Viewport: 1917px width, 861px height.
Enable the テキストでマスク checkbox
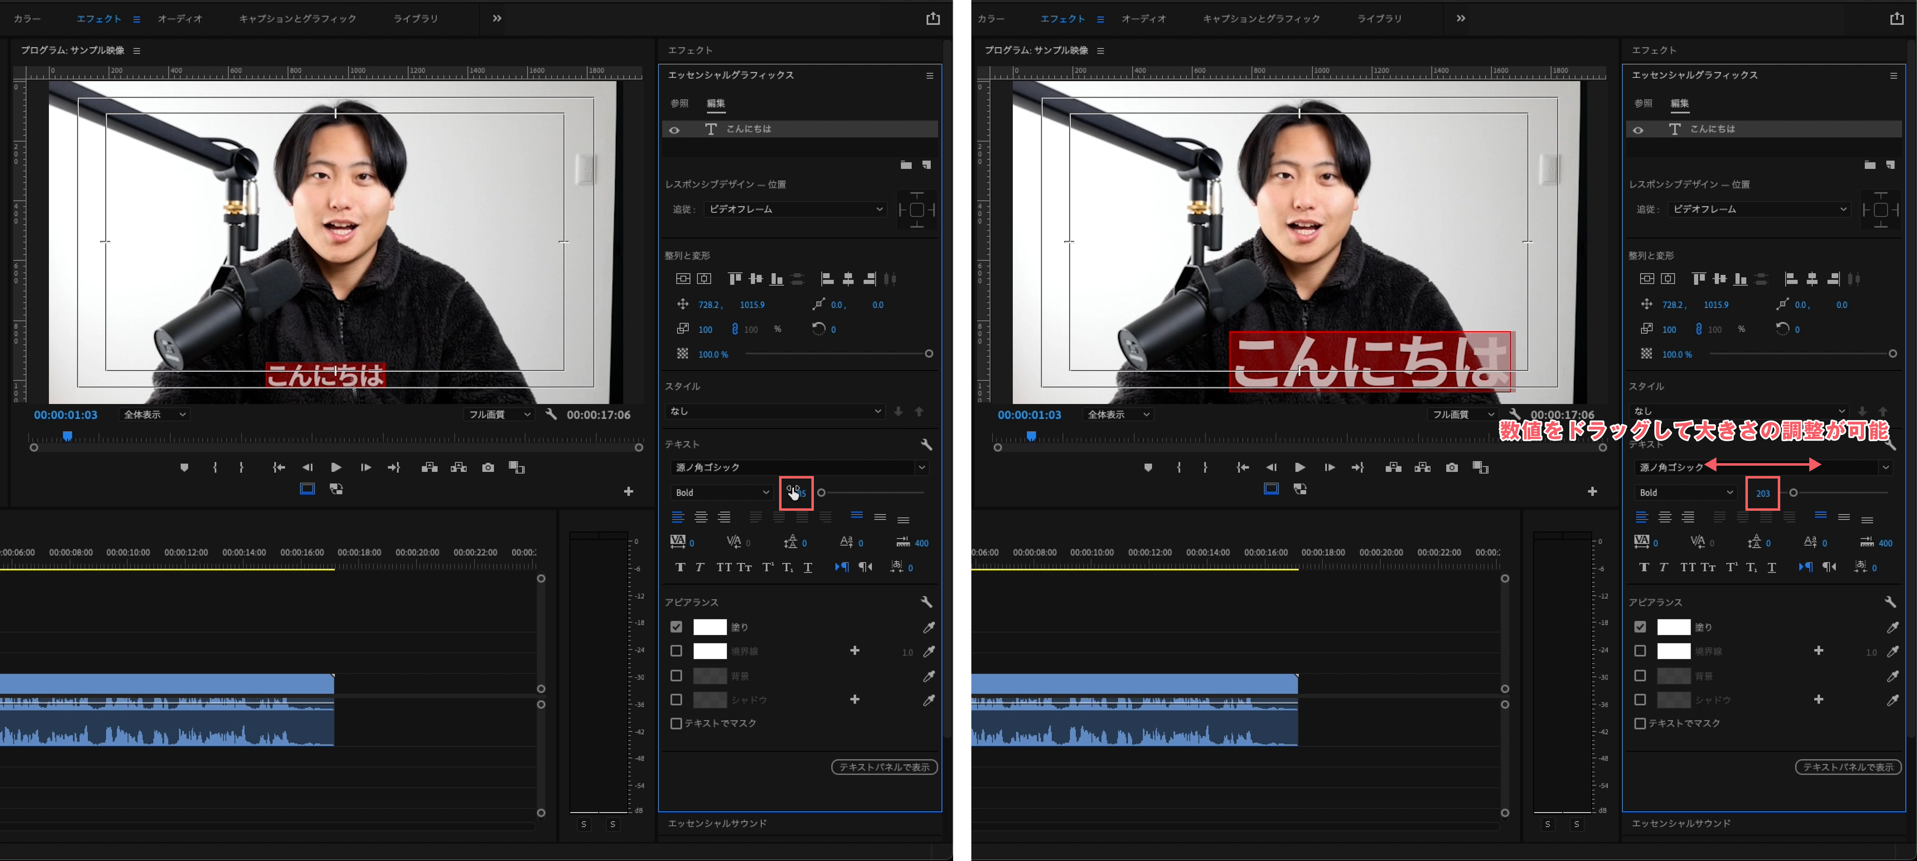[x=676, y=724]
